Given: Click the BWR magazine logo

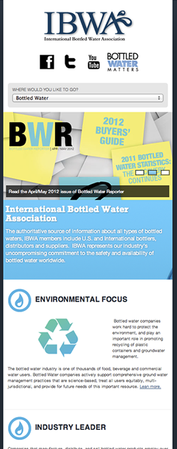Looking at the screenshot, I should (x=41, y=136).
